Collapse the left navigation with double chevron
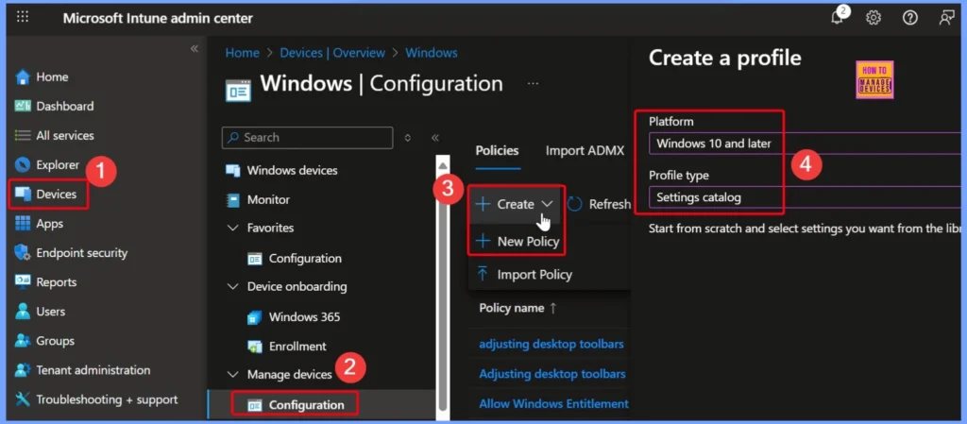 pos(195,49)
